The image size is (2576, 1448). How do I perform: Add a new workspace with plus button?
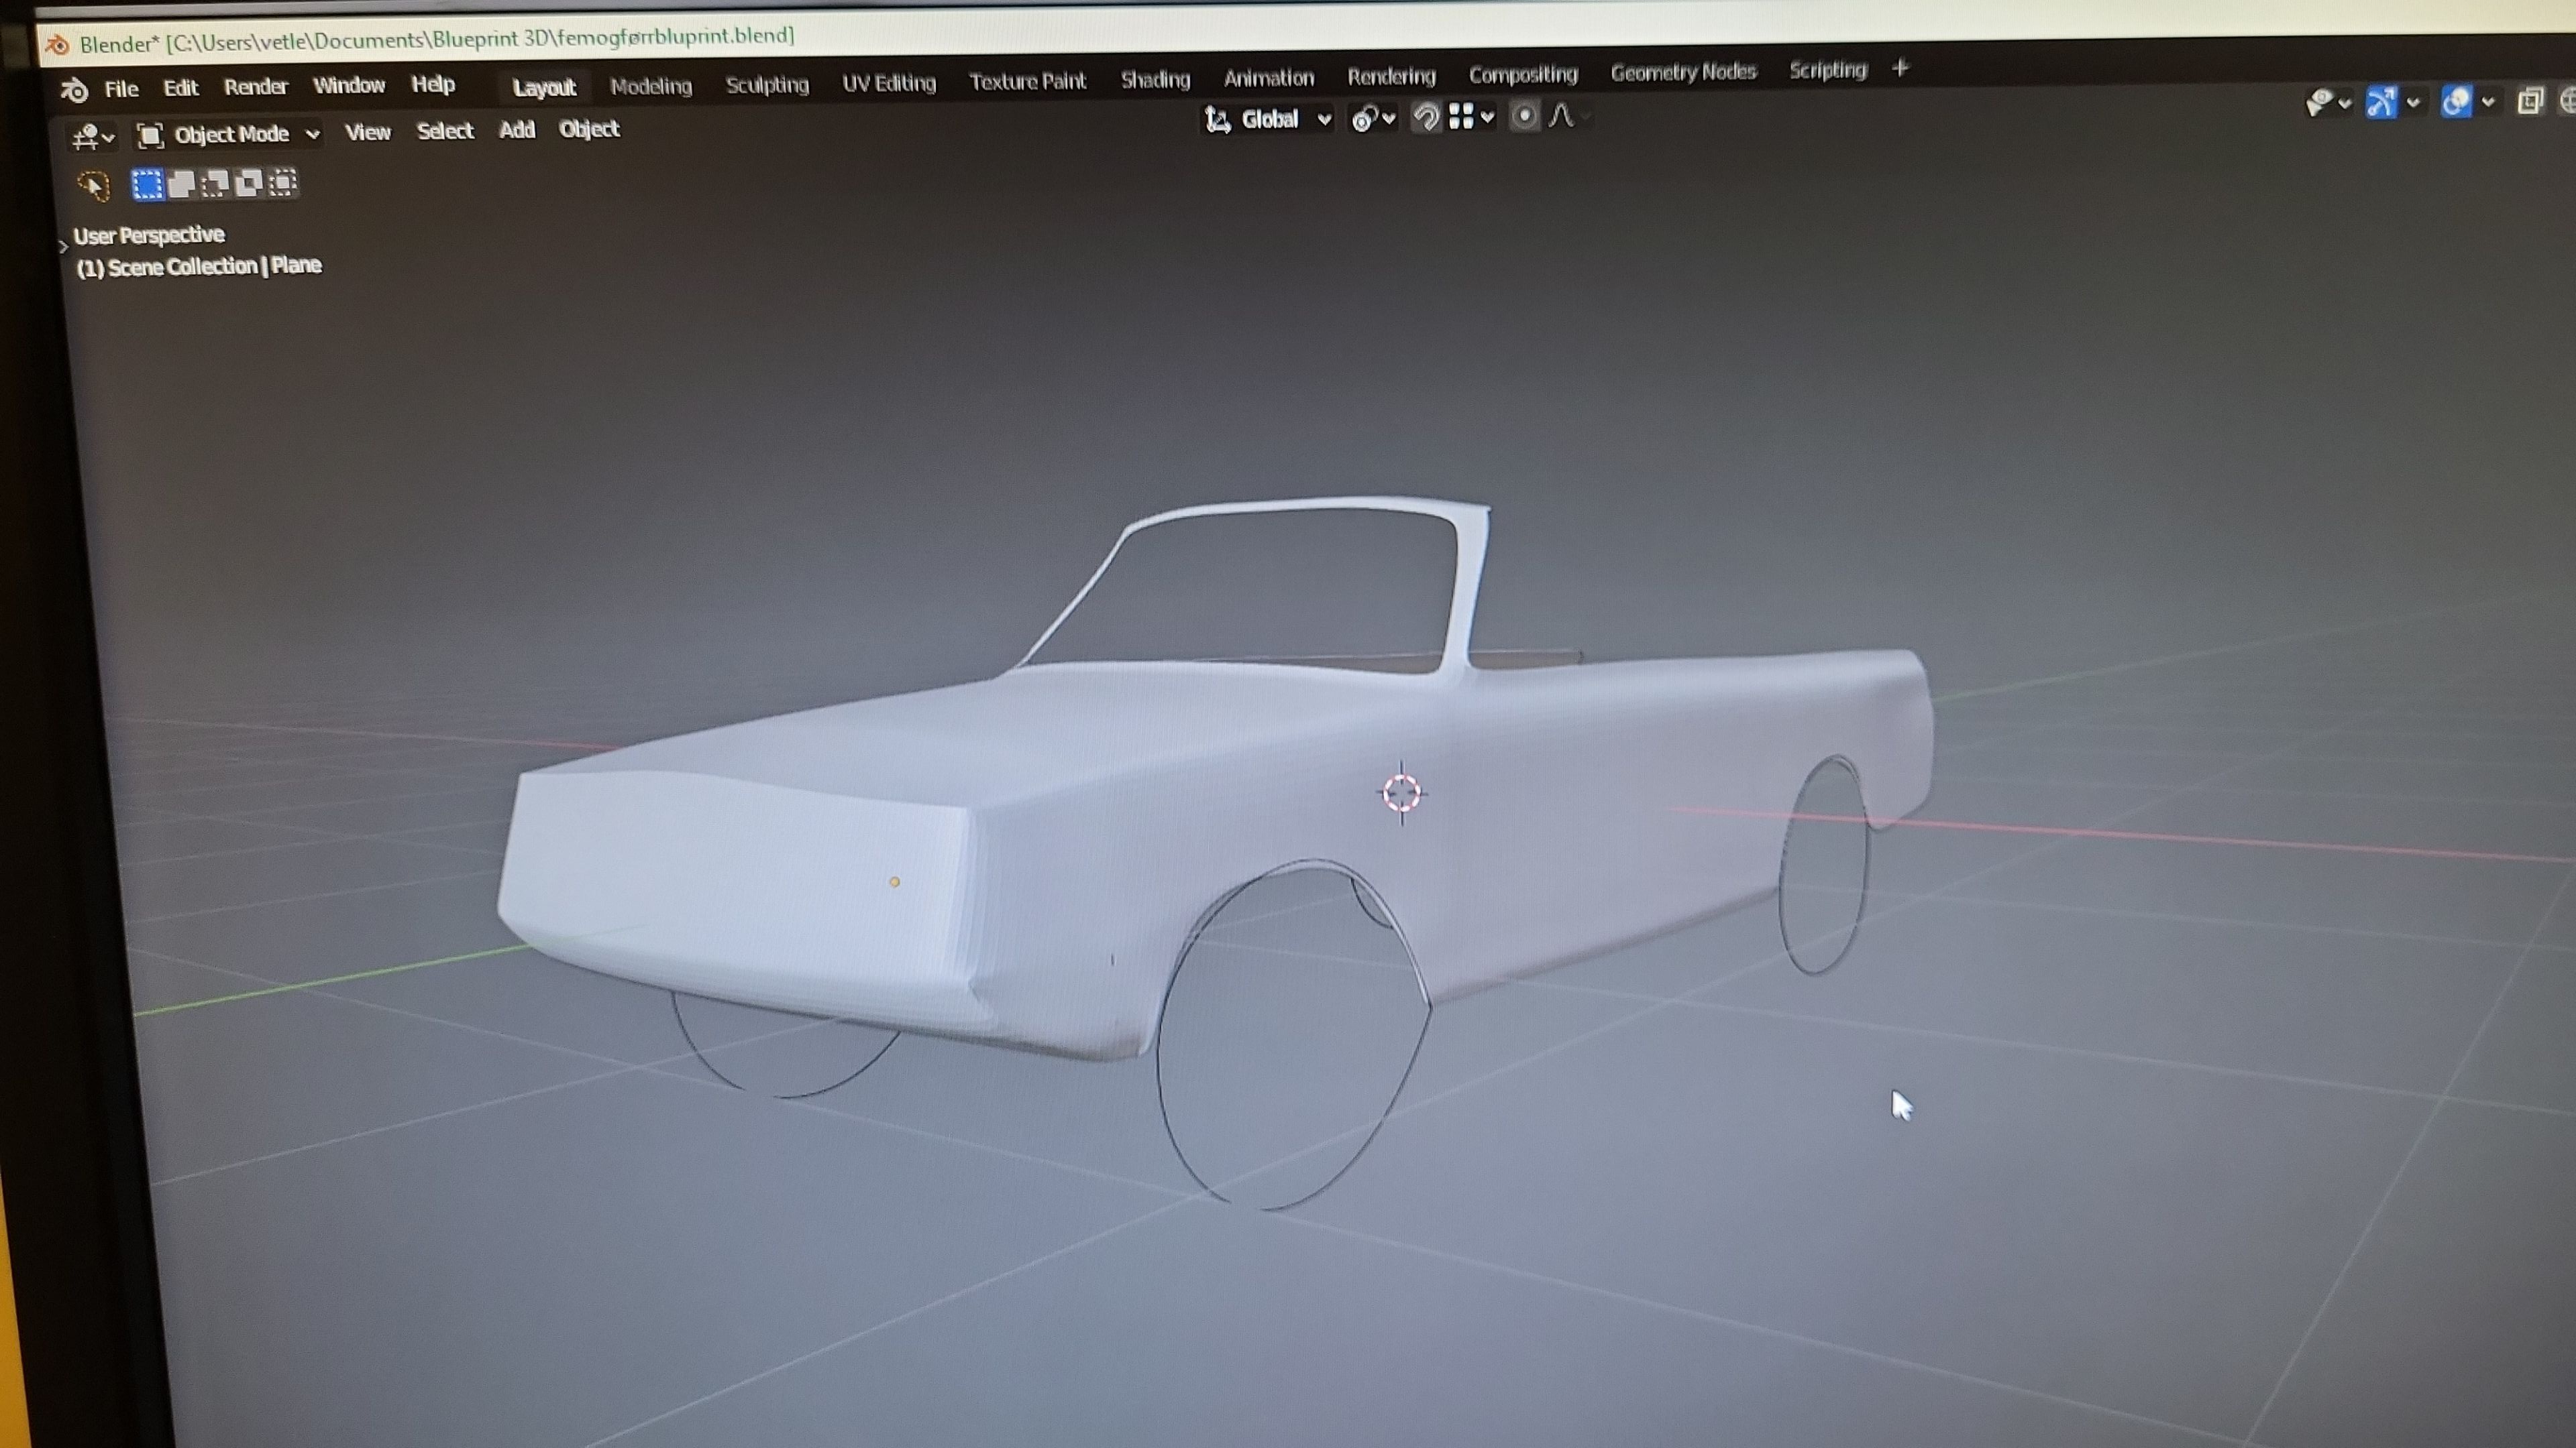point(1900,68)
